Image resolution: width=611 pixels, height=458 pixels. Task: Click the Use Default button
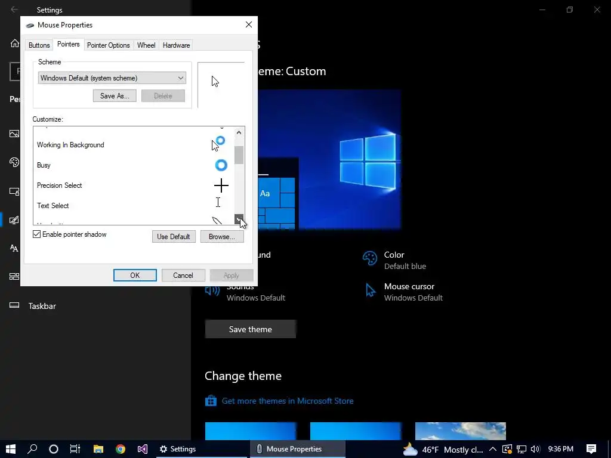[174, 236]
